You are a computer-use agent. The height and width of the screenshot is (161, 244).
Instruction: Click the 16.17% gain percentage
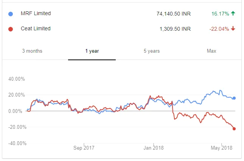[220, 14]
